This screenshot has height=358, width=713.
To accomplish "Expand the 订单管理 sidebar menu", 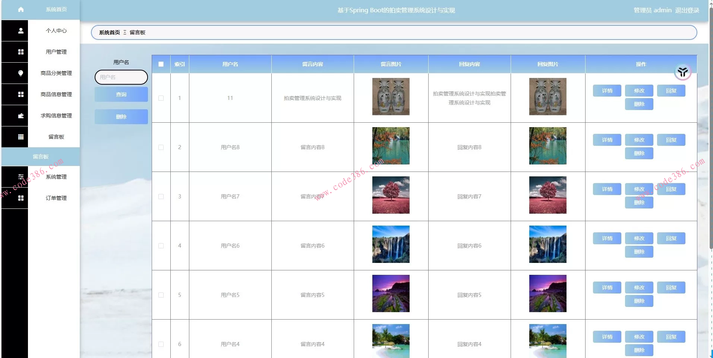I will click(x=56, y=198).
